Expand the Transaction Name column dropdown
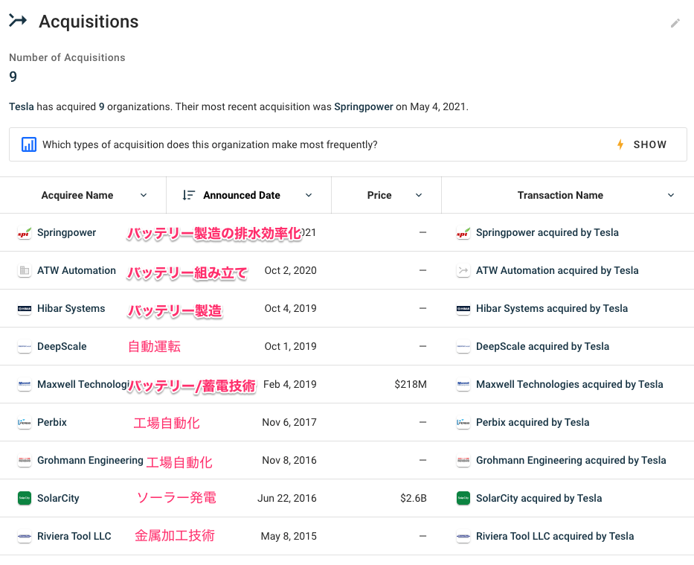 click(671, 195)
